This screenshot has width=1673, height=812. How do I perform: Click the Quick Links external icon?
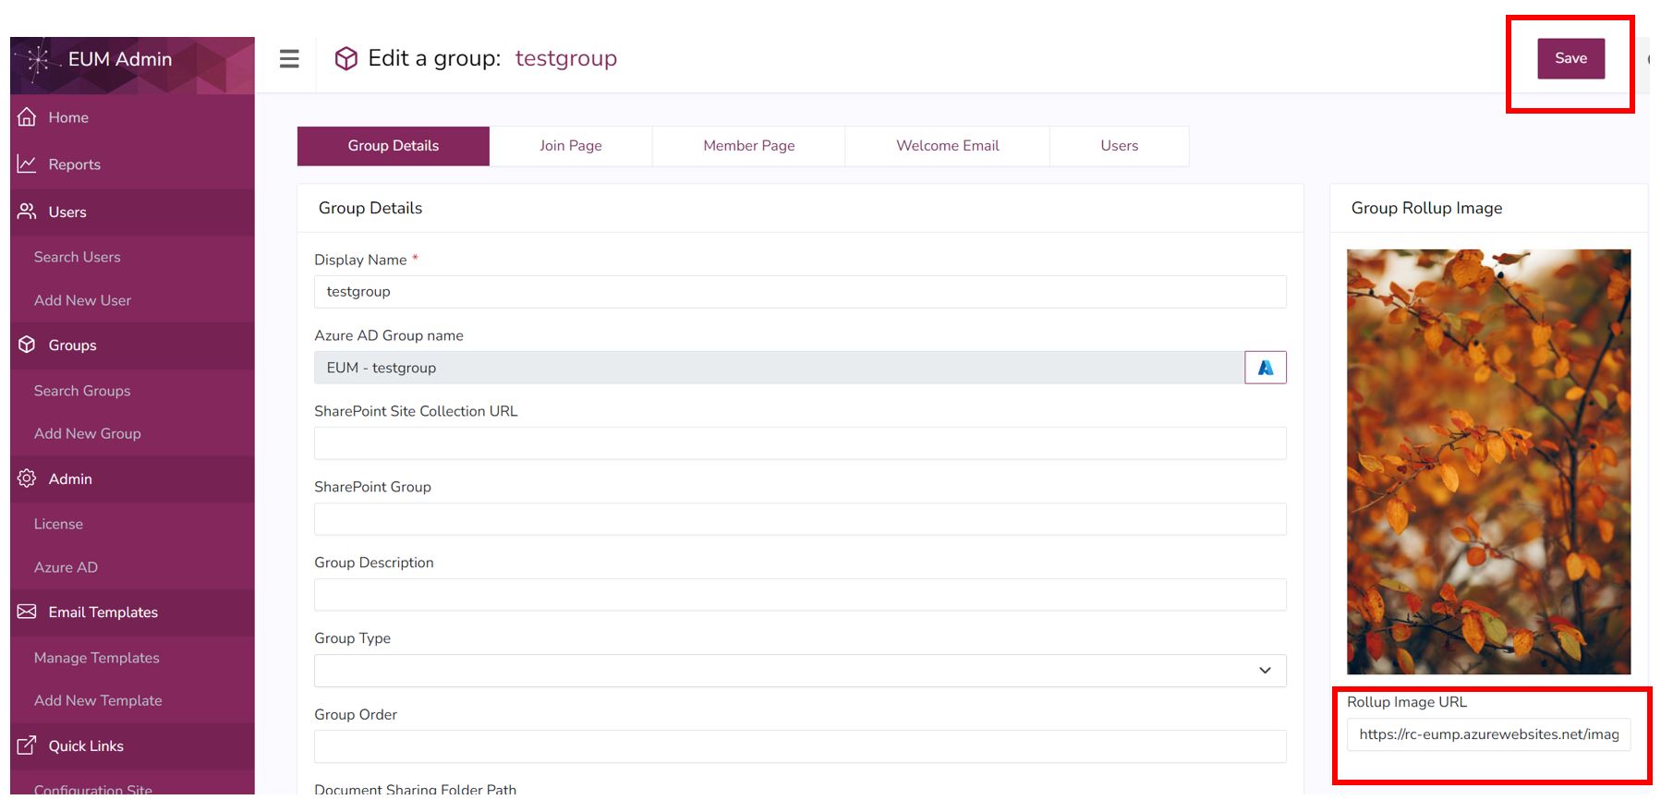click(27, 745)
